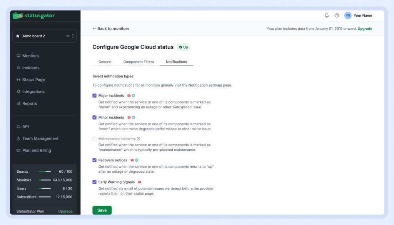
Task: Go to Incidents in the sidebar
Action: point(31,68)
